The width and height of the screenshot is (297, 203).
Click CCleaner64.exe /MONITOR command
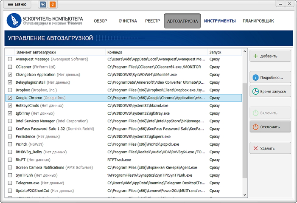click(154, 67)
